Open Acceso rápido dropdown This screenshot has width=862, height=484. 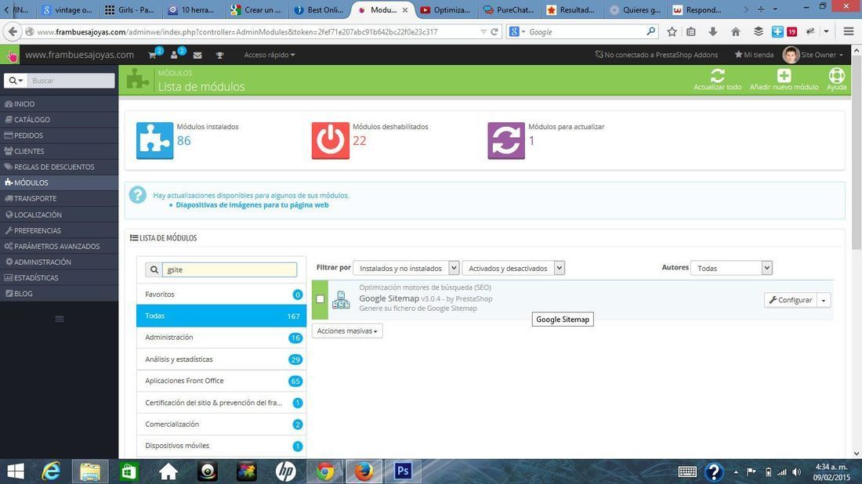pyautogui.click(x=270, y=55)
